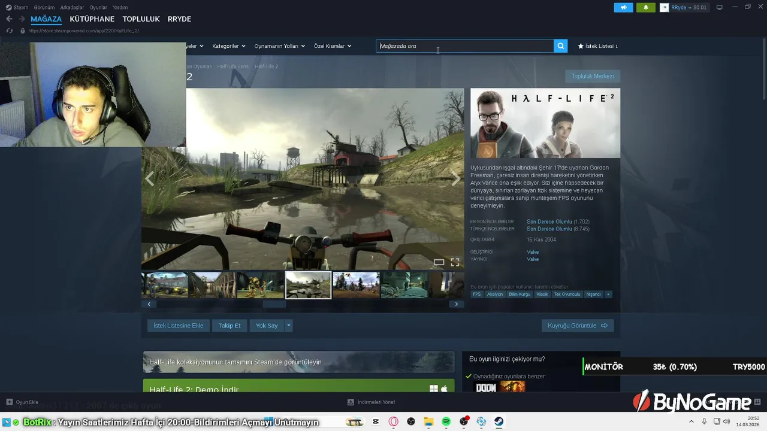
Task: Click the volume icon in system tray
Action: (727, 421)
